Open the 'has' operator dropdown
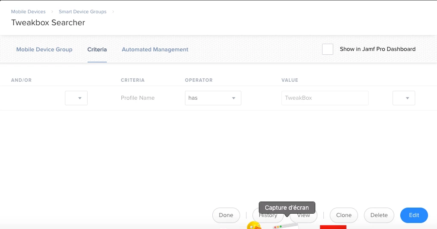This screenshot has height=229, width=437. point(213,98)
